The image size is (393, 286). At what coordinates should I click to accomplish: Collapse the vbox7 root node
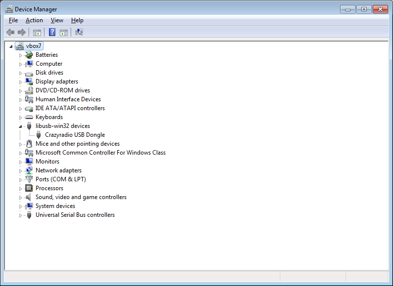point(11,46)
